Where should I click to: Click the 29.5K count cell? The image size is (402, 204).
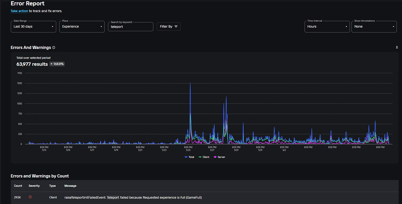[18, 198]
